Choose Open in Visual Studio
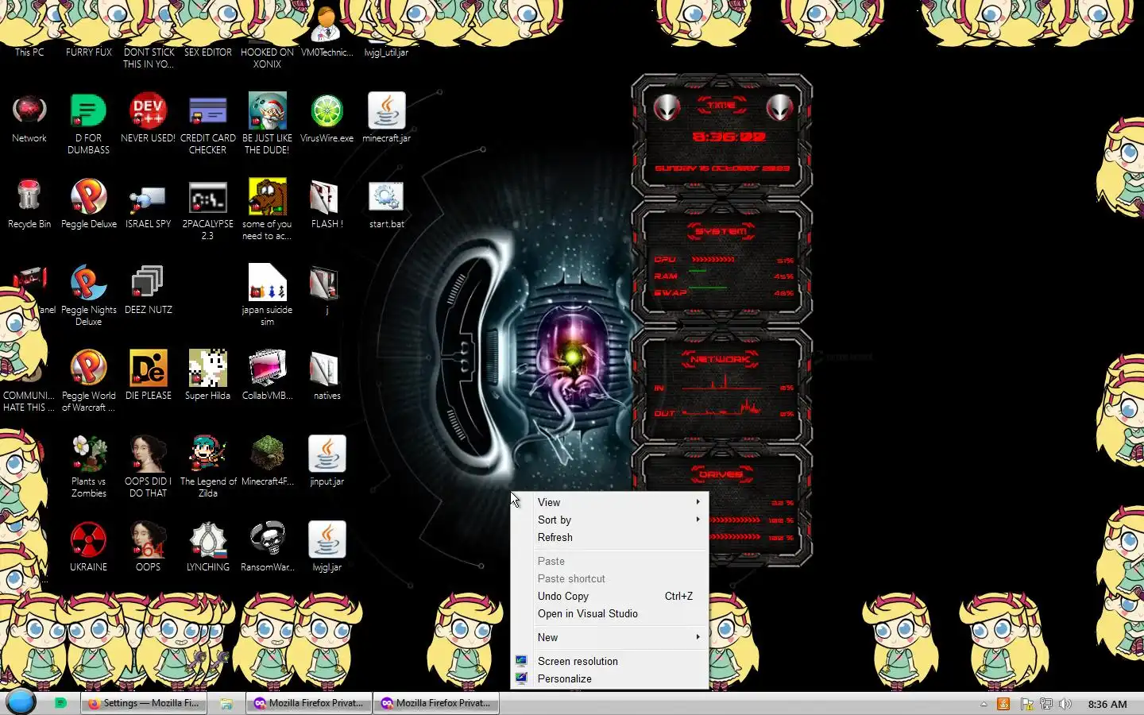Screen dimensions: 1144x715 609,613
